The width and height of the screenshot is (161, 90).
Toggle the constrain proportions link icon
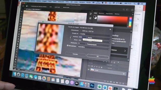70,37
